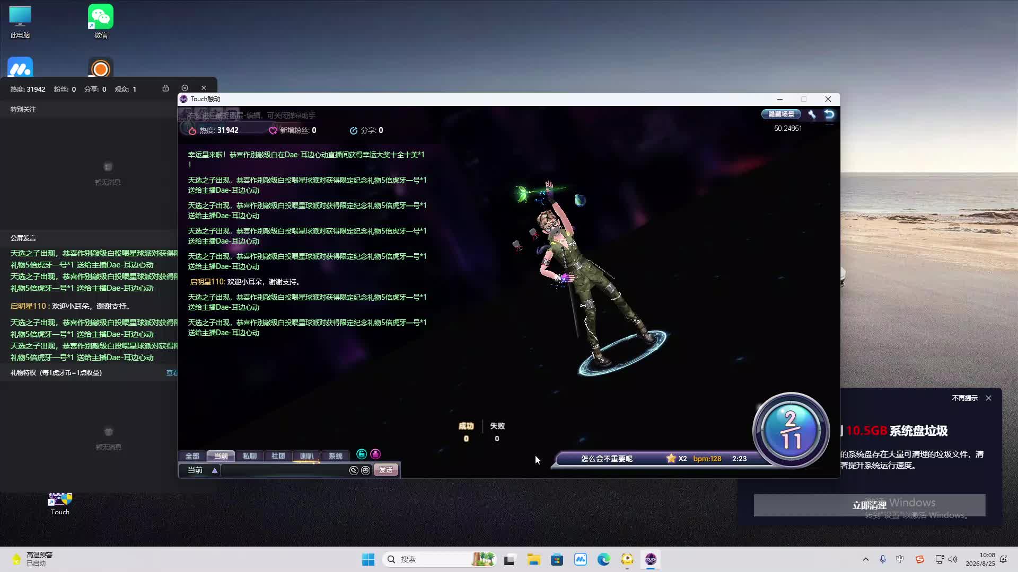This screenshot has width=1018, height=572.
Task: Minimize the Touch触动 window
Action: tap(780, 99)
